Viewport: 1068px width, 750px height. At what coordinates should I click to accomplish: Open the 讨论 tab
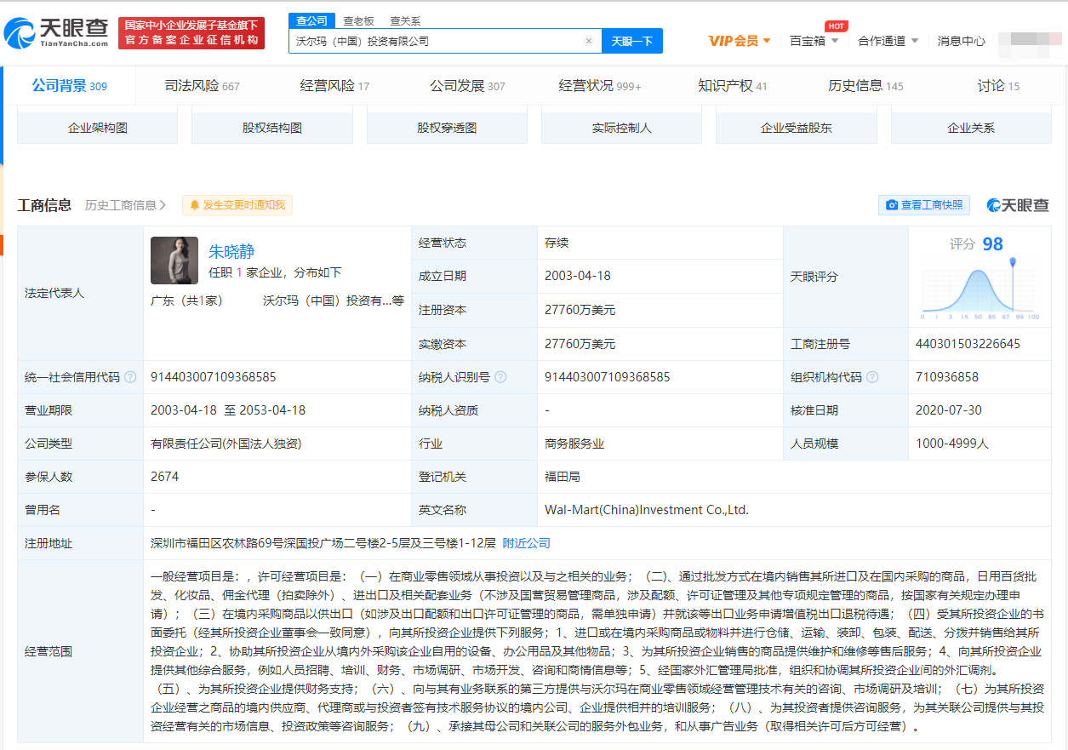(998, 86)
